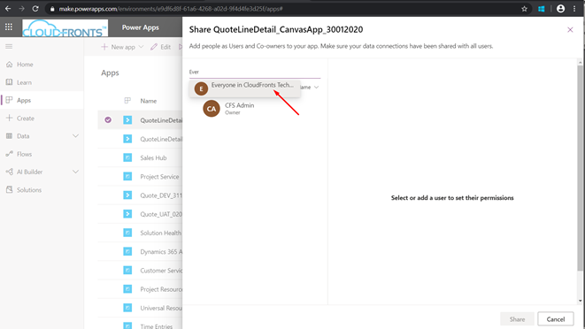The image size is (585, 329).
Task: Expand the Data section chevron
Action: pos(75,136)
